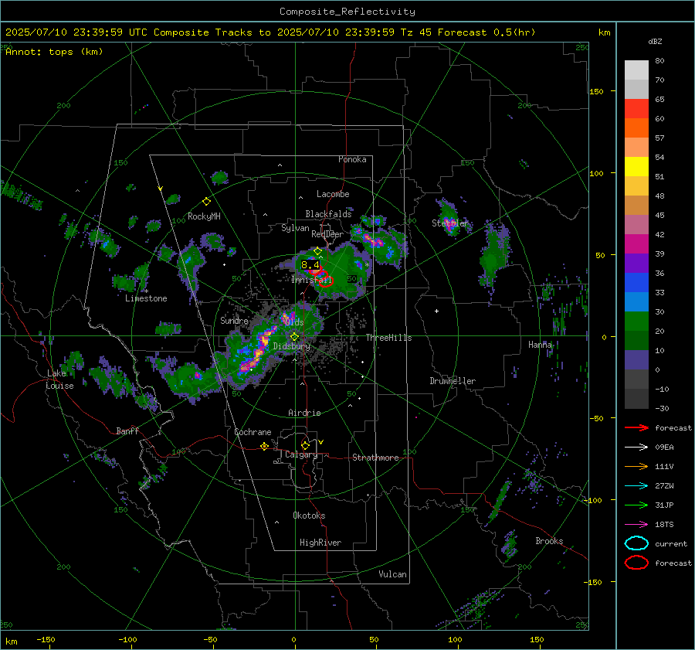Viewport: 695px width, 650px height.
Task: Click the Sylvan label
Action: point(295,228)
